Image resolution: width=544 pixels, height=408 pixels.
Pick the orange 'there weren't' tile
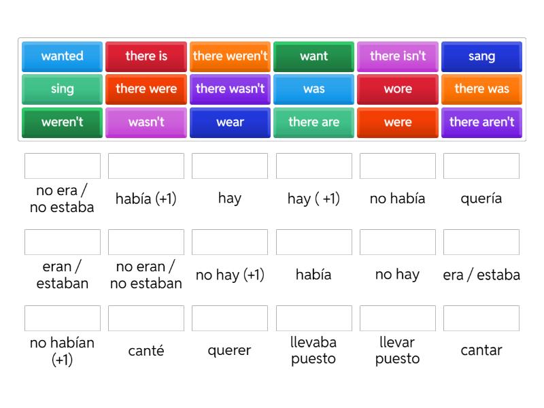tap(230, 56)
